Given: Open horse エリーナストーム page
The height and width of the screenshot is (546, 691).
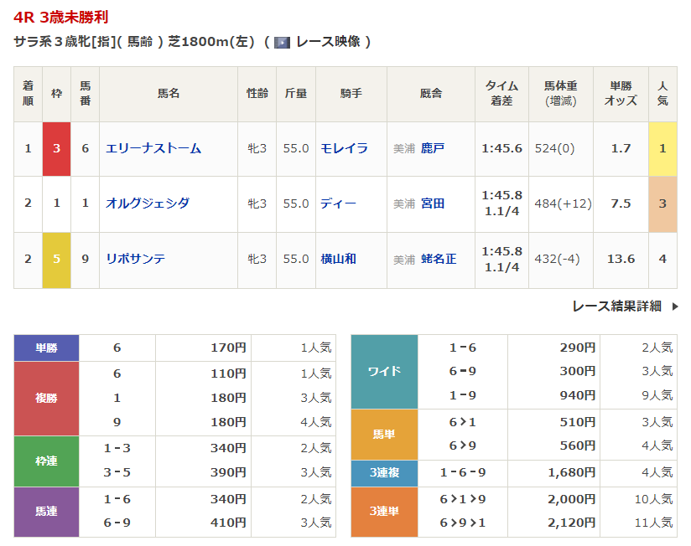Looking at the screenshot, I should click(153, 148).
